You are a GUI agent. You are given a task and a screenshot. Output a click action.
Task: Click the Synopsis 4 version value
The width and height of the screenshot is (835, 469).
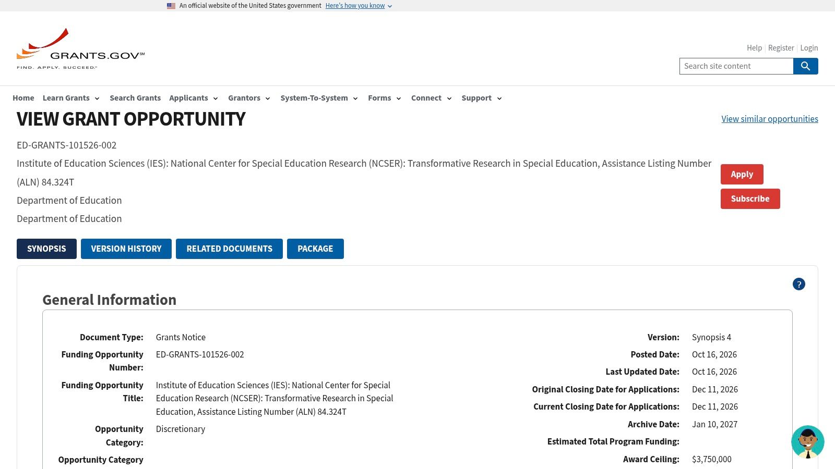pyautogui.click(x=711, y=337)
